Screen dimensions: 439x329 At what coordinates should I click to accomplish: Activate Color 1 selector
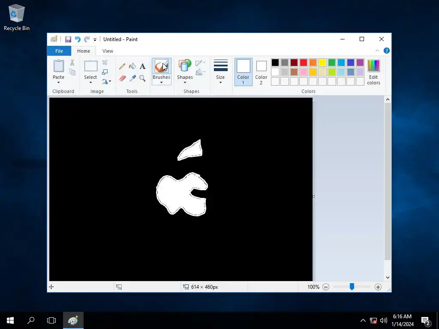244,72
